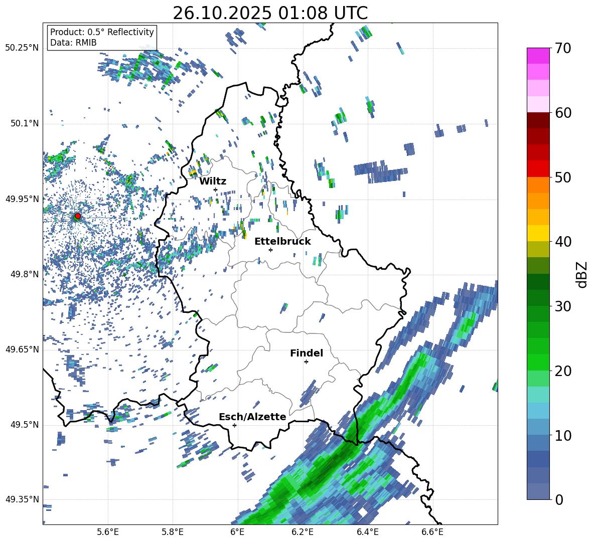Click the Ettelbruck city label

pos(282,242)
